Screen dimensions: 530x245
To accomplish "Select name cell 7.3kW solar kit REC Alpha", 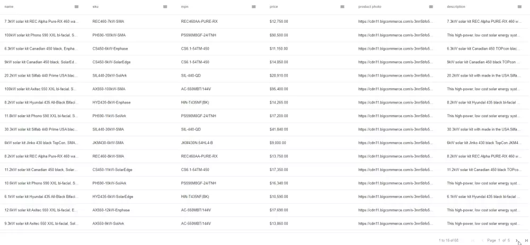I will click(x=41, y=22).
